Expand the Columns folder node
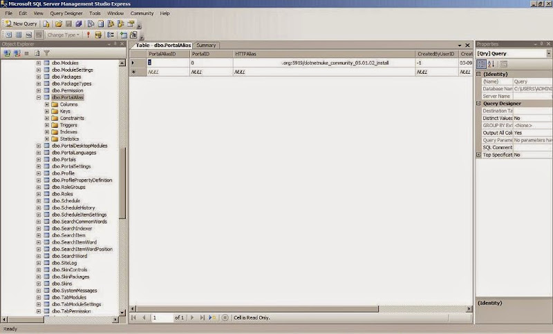This screenshot has height=334, width=553. click(x=47, y=104)
